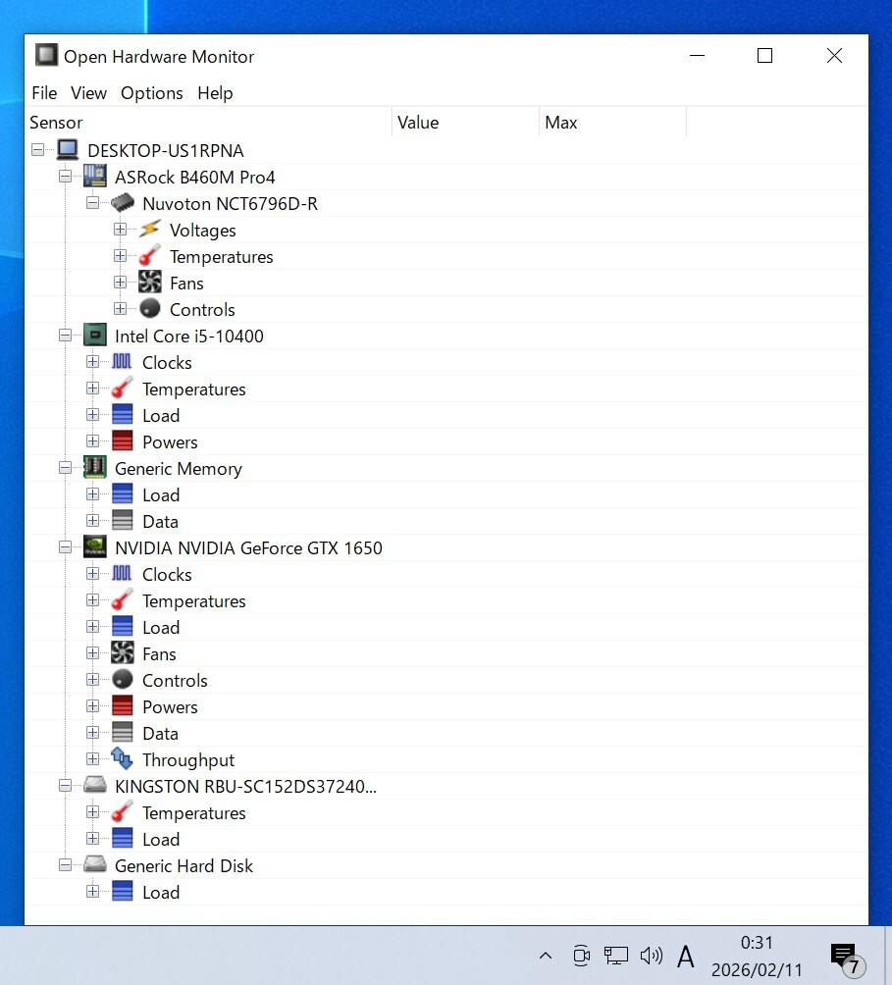Viewport: 892px width, 985px height.
Task: Collapse the Intel Core i5-10400 node
Action: [66, 336]
